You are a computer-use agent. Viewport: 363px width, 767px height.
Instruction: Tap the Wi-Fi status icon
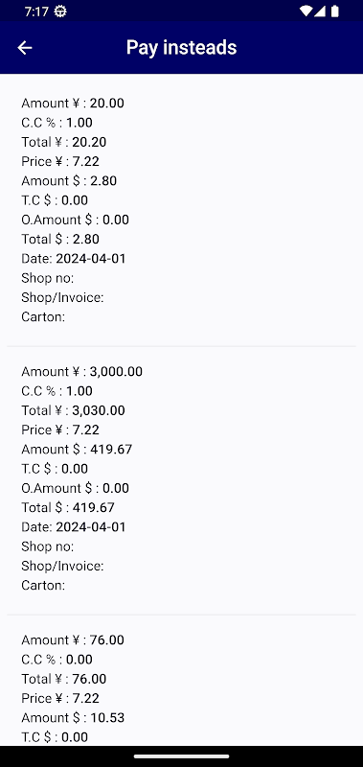(306, 11)
